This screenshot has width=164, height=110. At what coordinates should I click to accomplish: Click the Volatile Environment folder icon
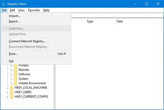[x=15, y=83]
